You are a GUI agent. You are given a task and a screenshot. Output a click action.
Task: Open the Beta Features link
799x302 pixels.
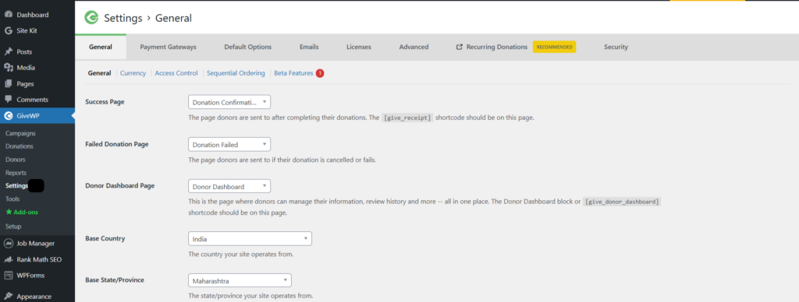tap(293, 73)
